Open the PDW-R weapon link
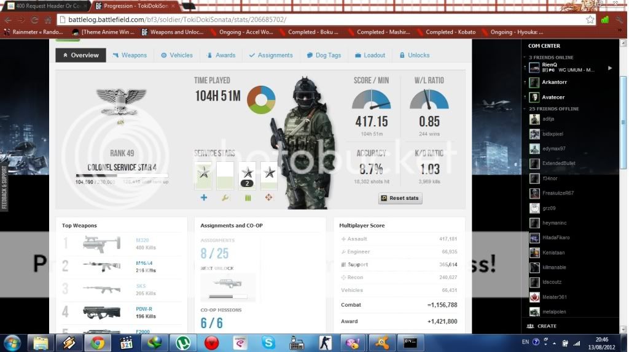629x352 pixels. point(144,308)
